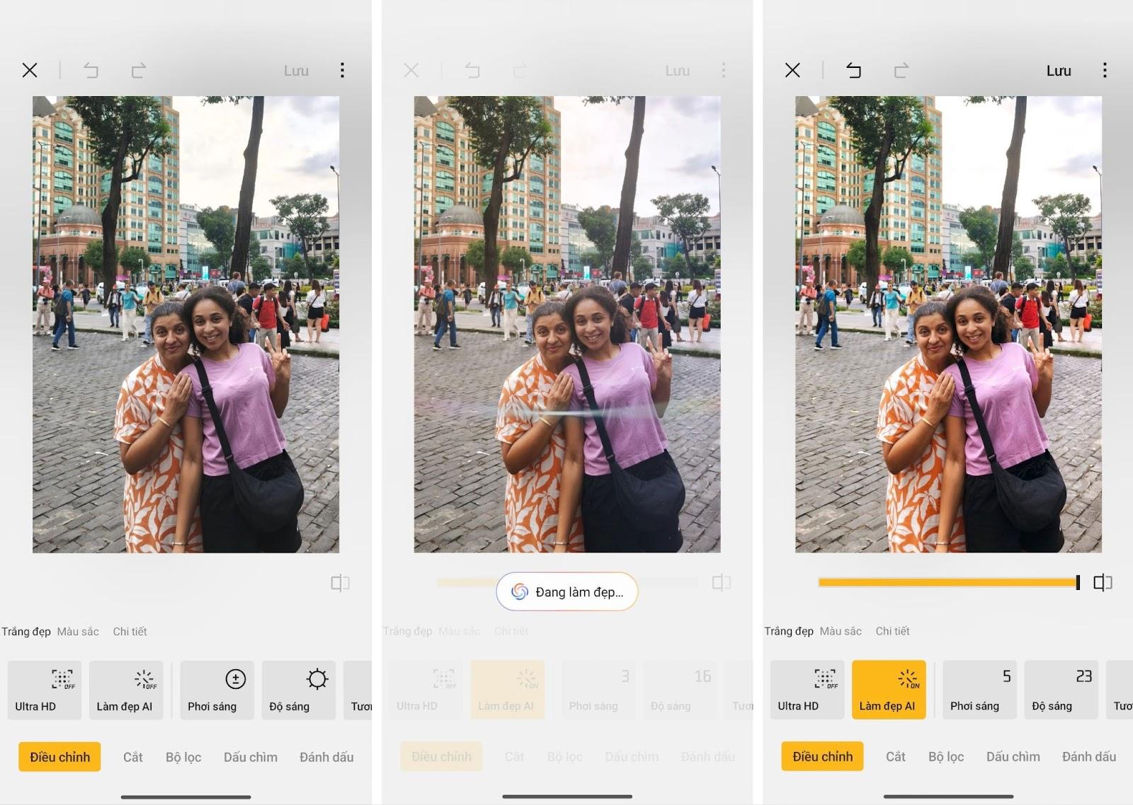
Task: Switch to the Bộ lọc tab in left screen
Action: click(183, 757)
